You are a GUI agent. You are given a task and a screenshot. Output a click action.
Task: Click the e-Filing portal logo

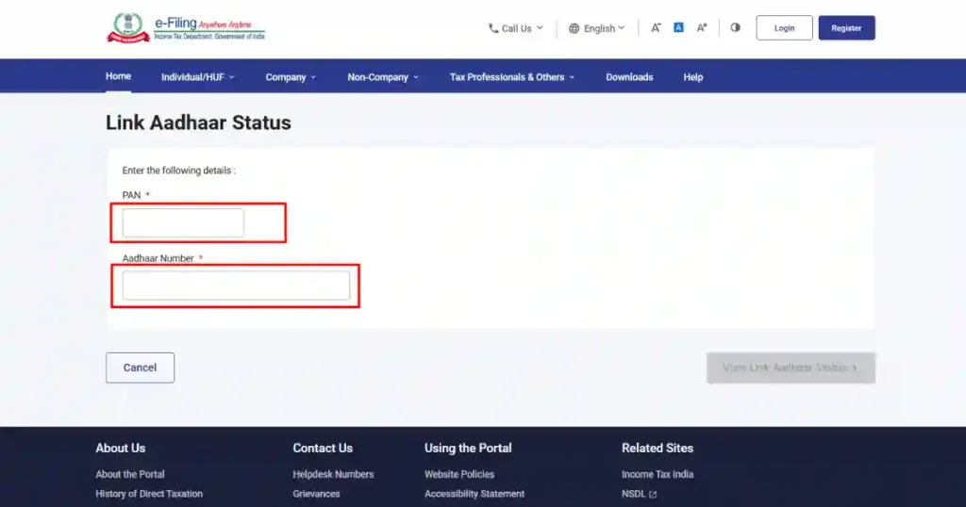click(x=186, y=28)
